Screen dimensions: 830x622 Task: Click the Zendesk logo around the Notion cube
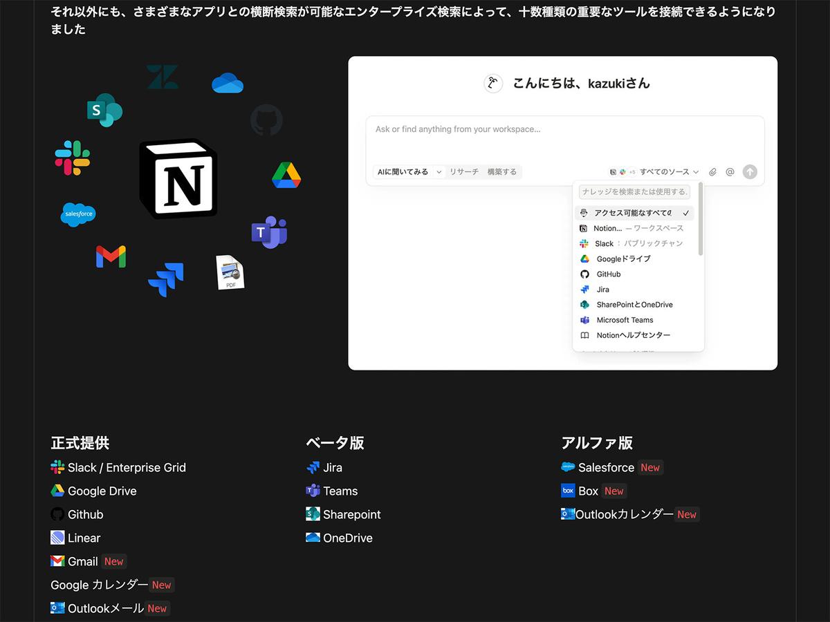coord(163,77)
